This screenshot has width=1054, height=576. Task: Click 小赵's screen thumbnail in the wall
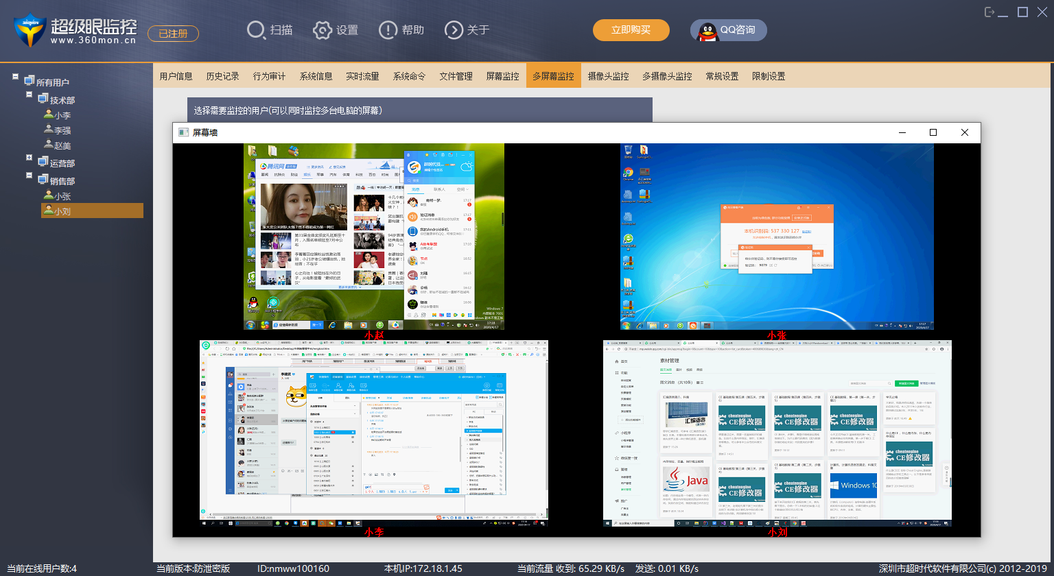(x=374, y=237)
